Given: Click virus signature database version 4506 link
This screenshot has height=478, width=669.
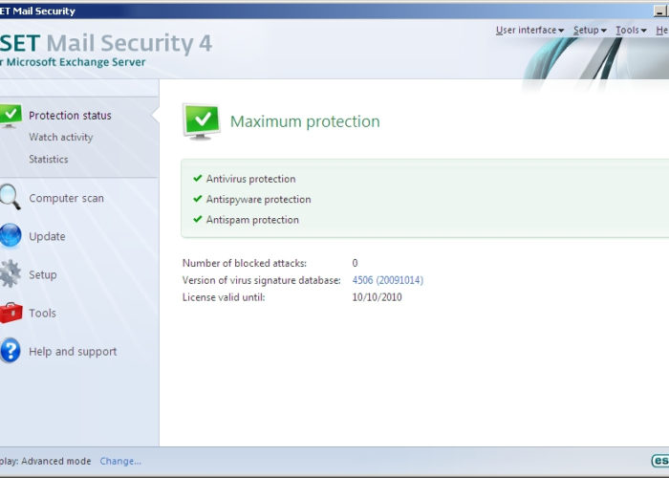Looking at the screenshot, I should (387, 280).
